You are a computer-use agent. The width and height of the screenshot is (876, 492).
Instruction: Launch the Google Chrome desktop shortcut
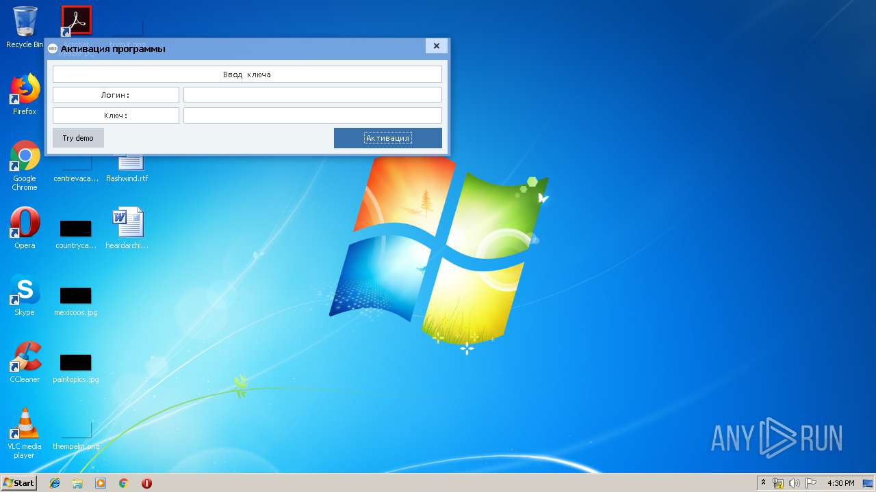pyautogui.click(x=25, y=165)
